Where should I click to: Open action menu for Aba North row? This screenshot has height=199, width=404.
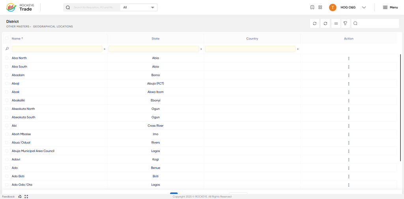(349, 58)
